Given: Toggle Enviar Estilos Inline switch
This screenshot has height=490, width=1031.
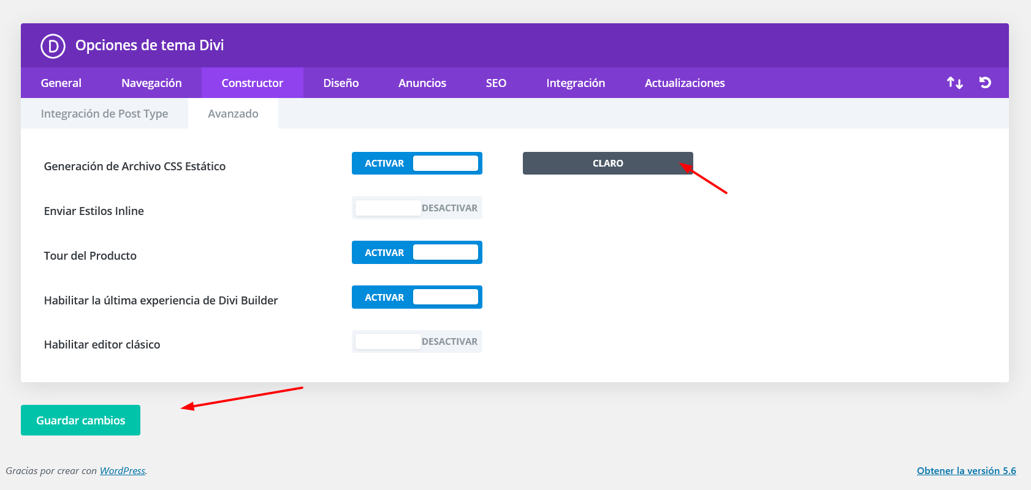Looking at the screenshot, I should pos(417,208).
